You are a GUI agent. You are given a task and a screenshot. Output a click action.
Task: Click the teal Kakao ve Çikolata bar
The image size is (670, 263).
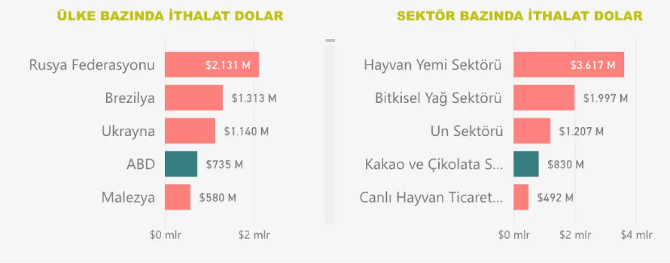[x=526, y=164]
